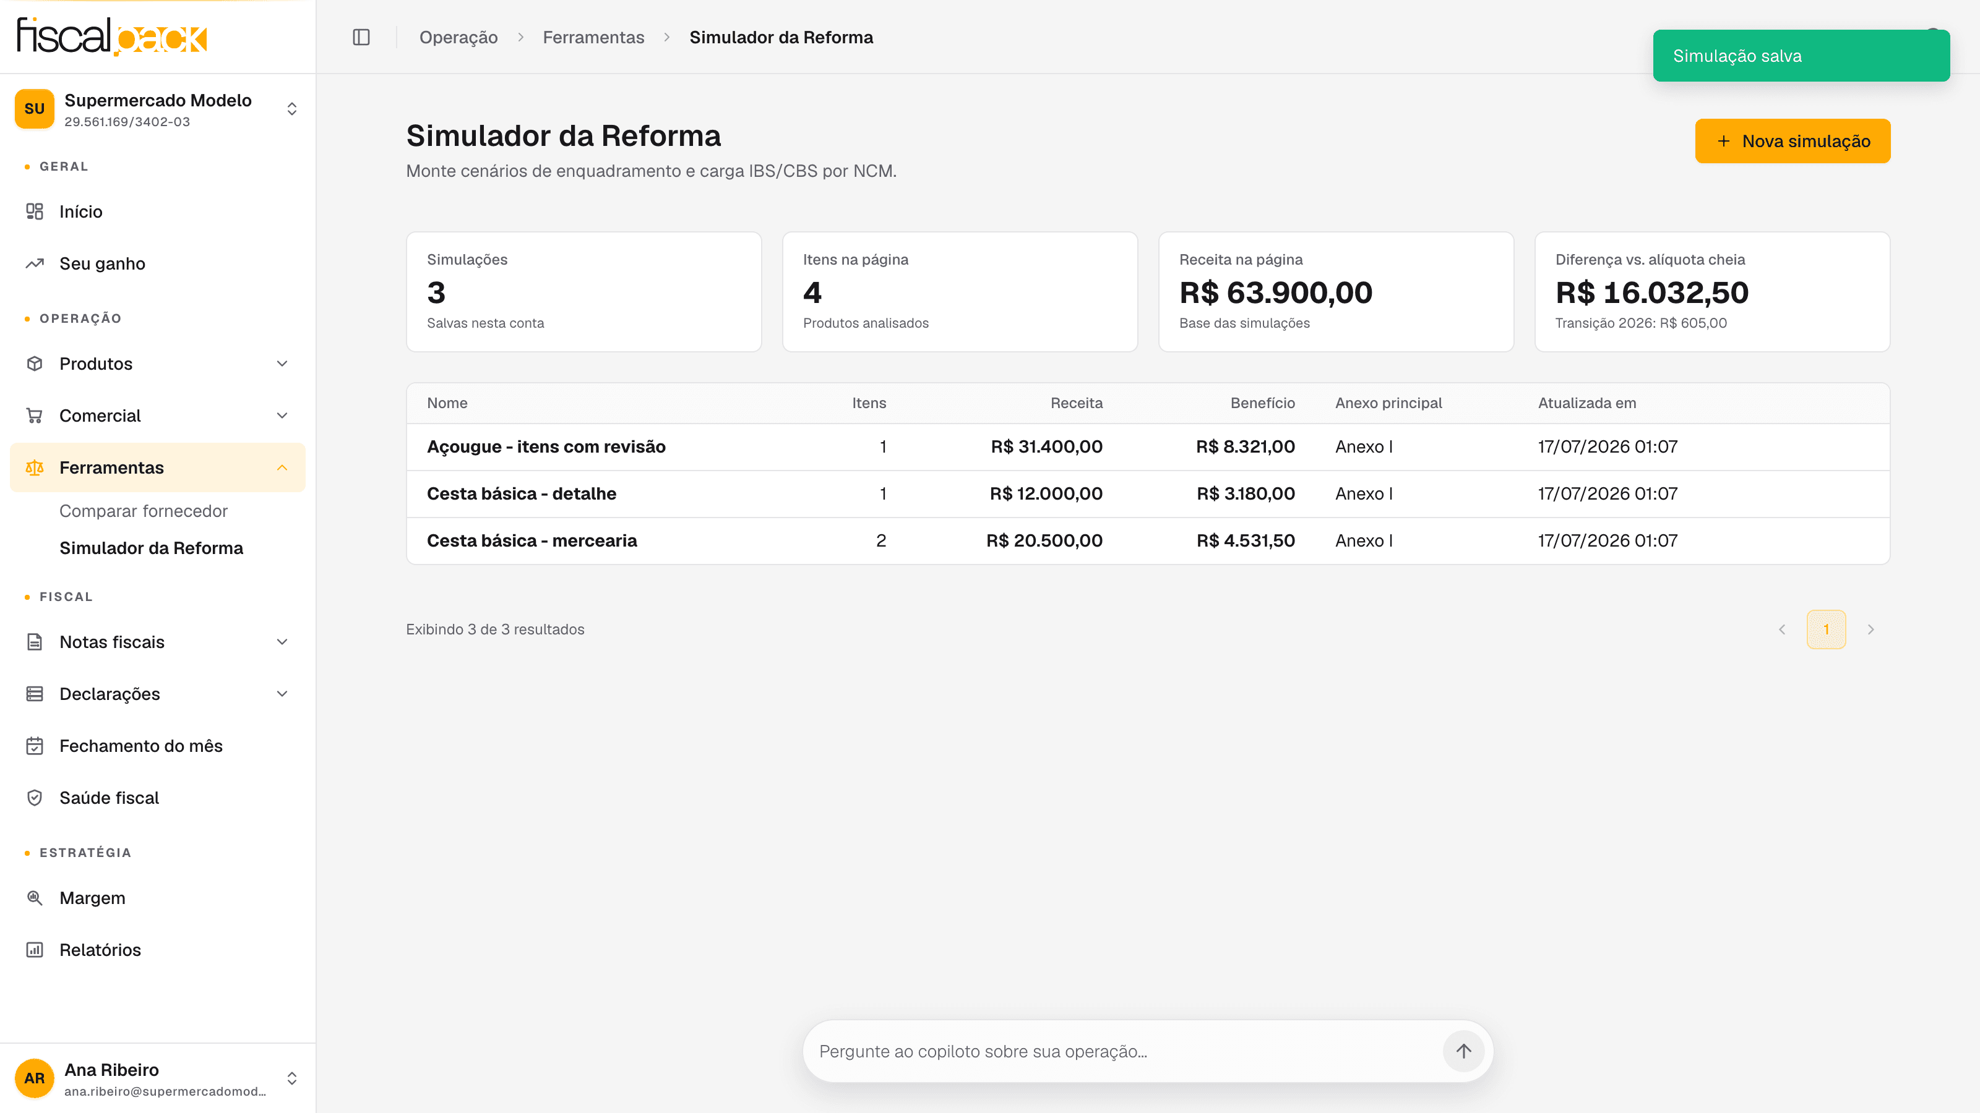Viewport: 1980px width, 1113px height.
Task: Click the Nome column header
Action: tap(447, 403)
